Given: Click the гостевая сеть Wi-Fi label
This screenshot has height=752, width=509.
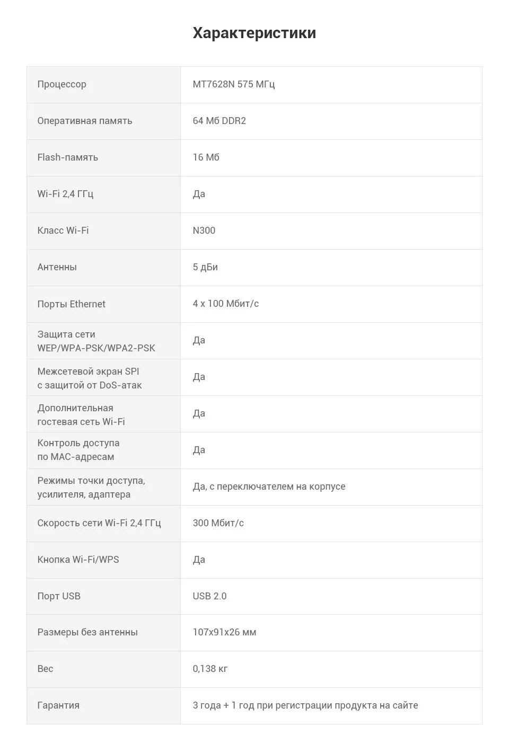Looking at the screenshot, I should 81,422.
